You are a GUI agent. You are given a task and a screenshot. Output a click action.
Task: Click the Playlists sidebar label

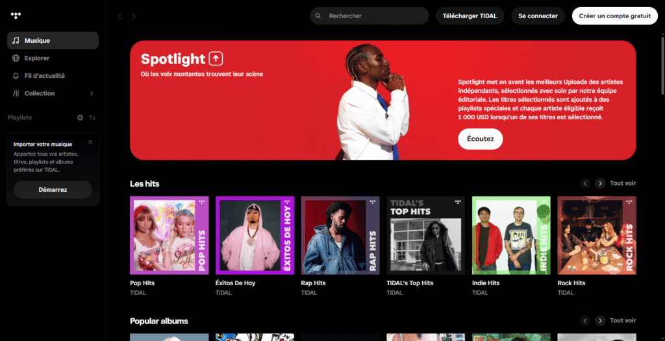tap(20, 117)
